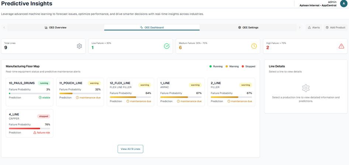Click the warning badge on 1_LINE card

click(x=195, y=85)
